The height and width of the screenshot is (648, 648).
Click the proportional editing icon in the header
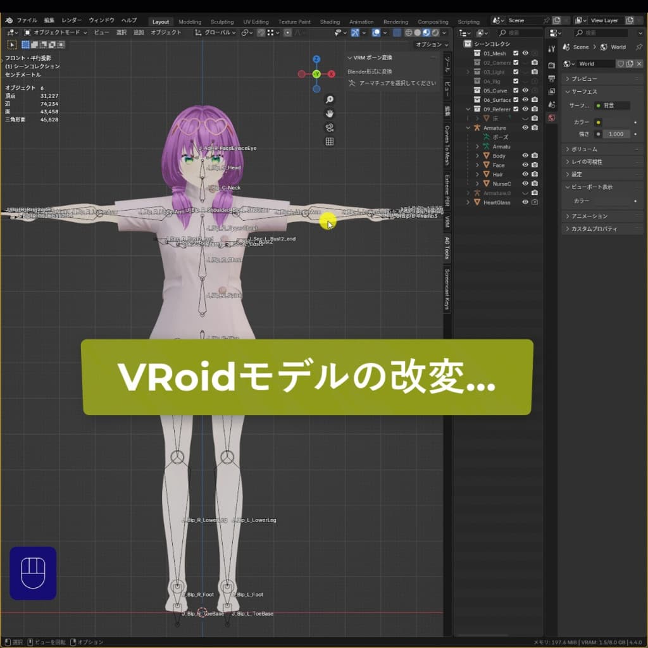(x=287, y=31)
